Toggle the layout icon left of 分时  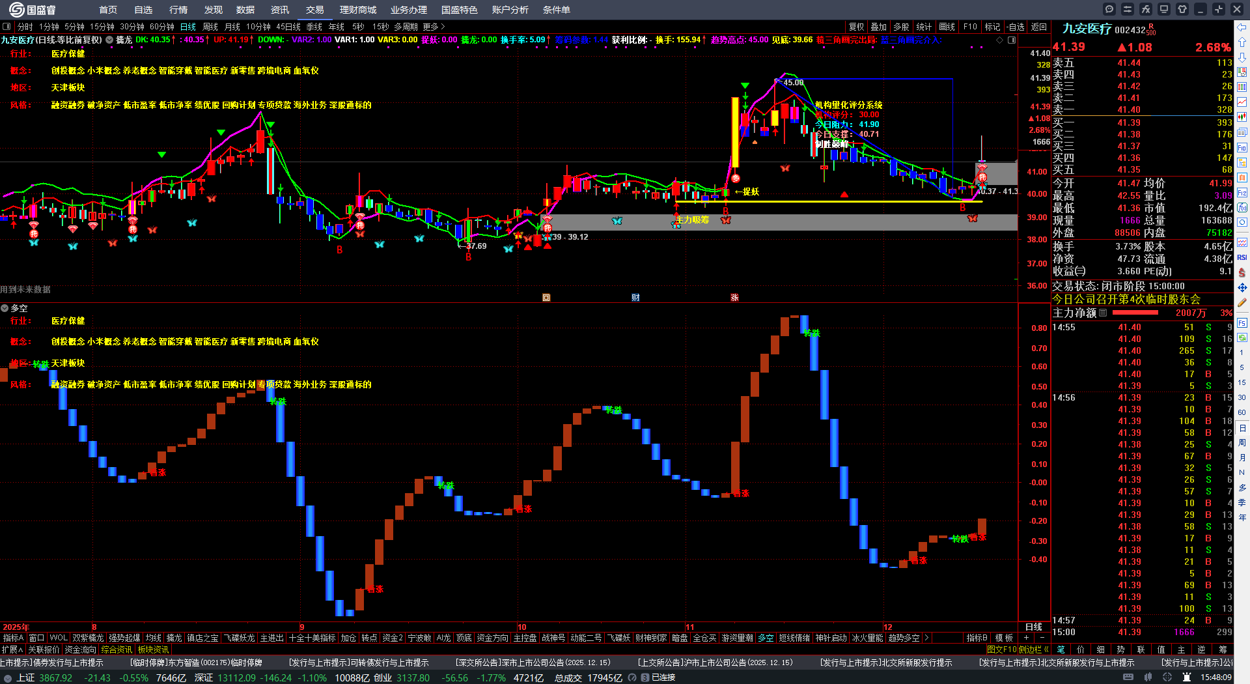click(x=7, y=27)
